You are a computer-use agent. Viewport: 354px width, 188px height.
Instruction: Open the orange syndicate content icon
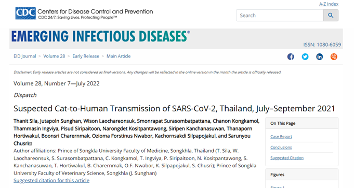click(x=334, y=56)
